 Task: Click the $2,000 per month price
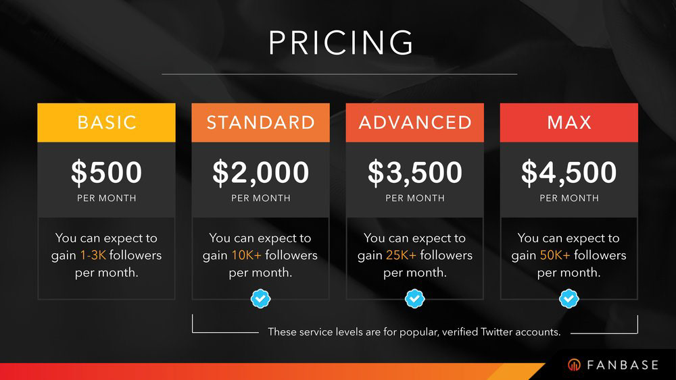pyautogui.click(x=260, y=180)
